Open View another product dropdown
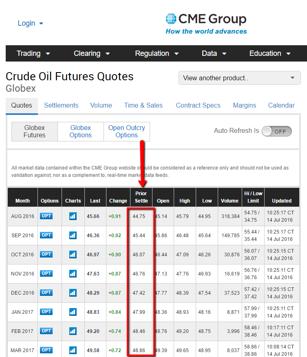Viewport: 307px width, 357px height. click(240, 78)
